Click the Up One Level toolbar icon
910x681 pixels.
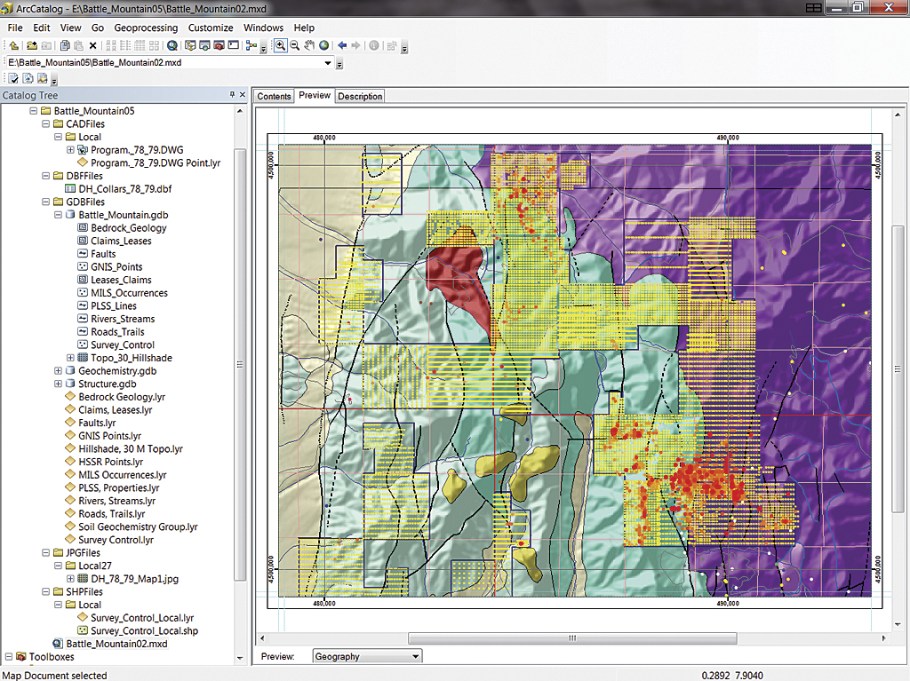point(14,46)
